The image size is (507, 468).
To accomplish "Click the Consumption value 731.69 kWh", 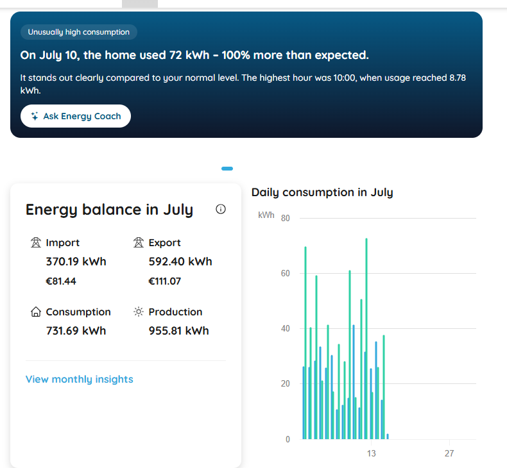I will (x=76, y=331).
